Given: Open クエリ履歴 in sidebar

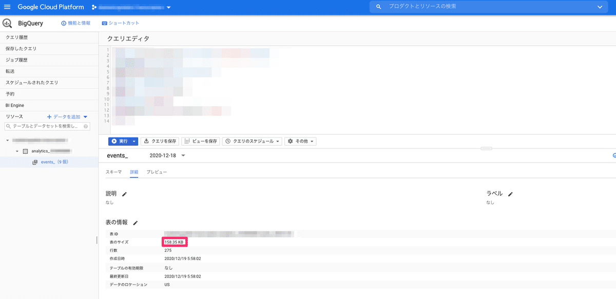Looking at the screenshot, I should pyautogui.click(x=49, y=37).
